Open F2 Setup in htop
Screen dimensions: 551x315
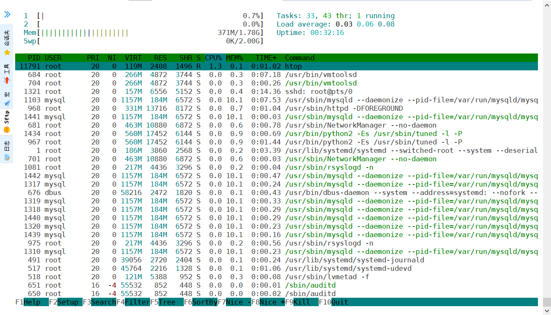tap(65, 302)
